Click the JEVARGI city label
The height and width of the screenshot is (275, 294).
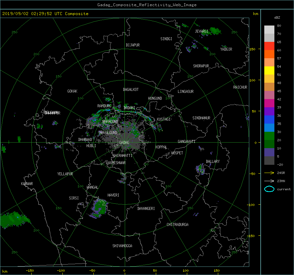click(202, 31)
